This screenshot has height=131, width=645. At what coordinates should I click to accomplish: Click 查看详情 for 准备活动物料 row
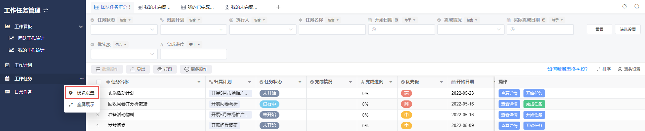509,115
